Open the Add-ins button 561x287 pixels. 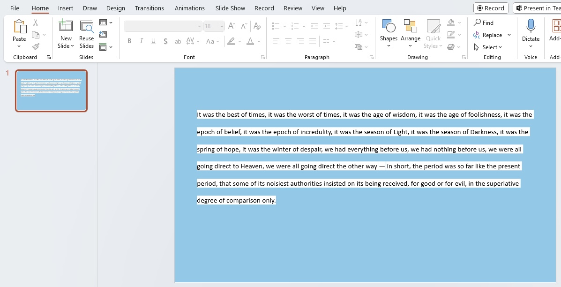click(x=556, y=30)
